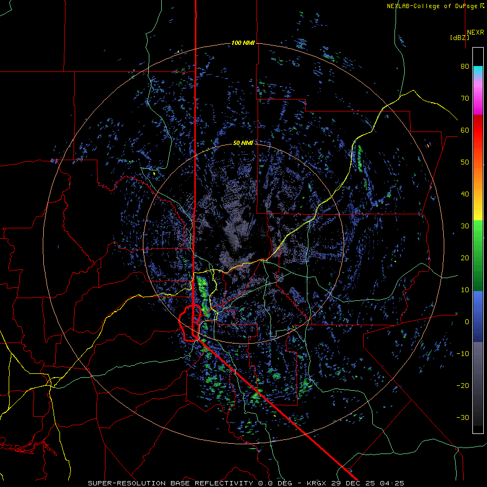The width and height of the screenshot is (487, 487).
Task: Click the SUPER-RESOLUTION BASE REFLECTIVITY caption text
Action: [170, 483]
